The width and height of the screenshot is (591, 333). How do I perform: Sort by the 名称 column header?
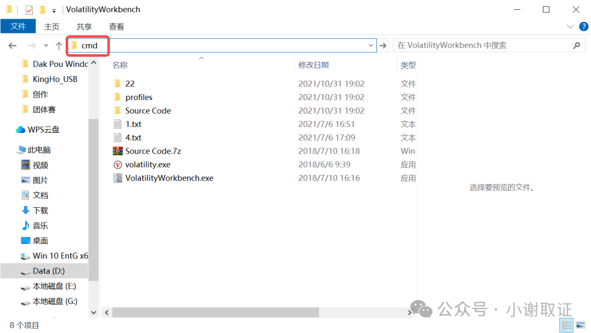120,65
